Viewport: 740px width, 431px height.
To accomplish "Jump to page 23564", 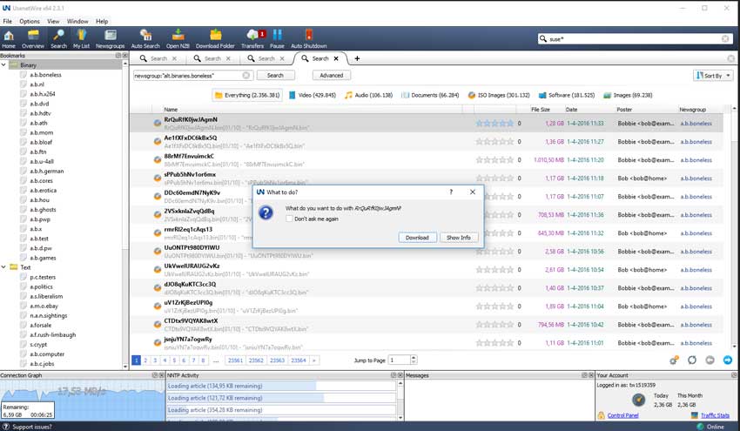I will 299,360.
